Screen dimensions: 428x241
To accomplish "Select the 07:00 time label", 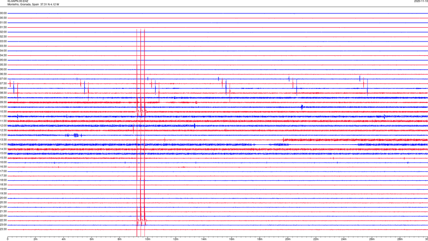I will pos(4,79).
